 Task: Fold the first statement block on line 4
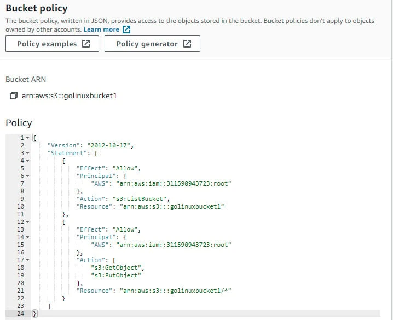(28, 161)
